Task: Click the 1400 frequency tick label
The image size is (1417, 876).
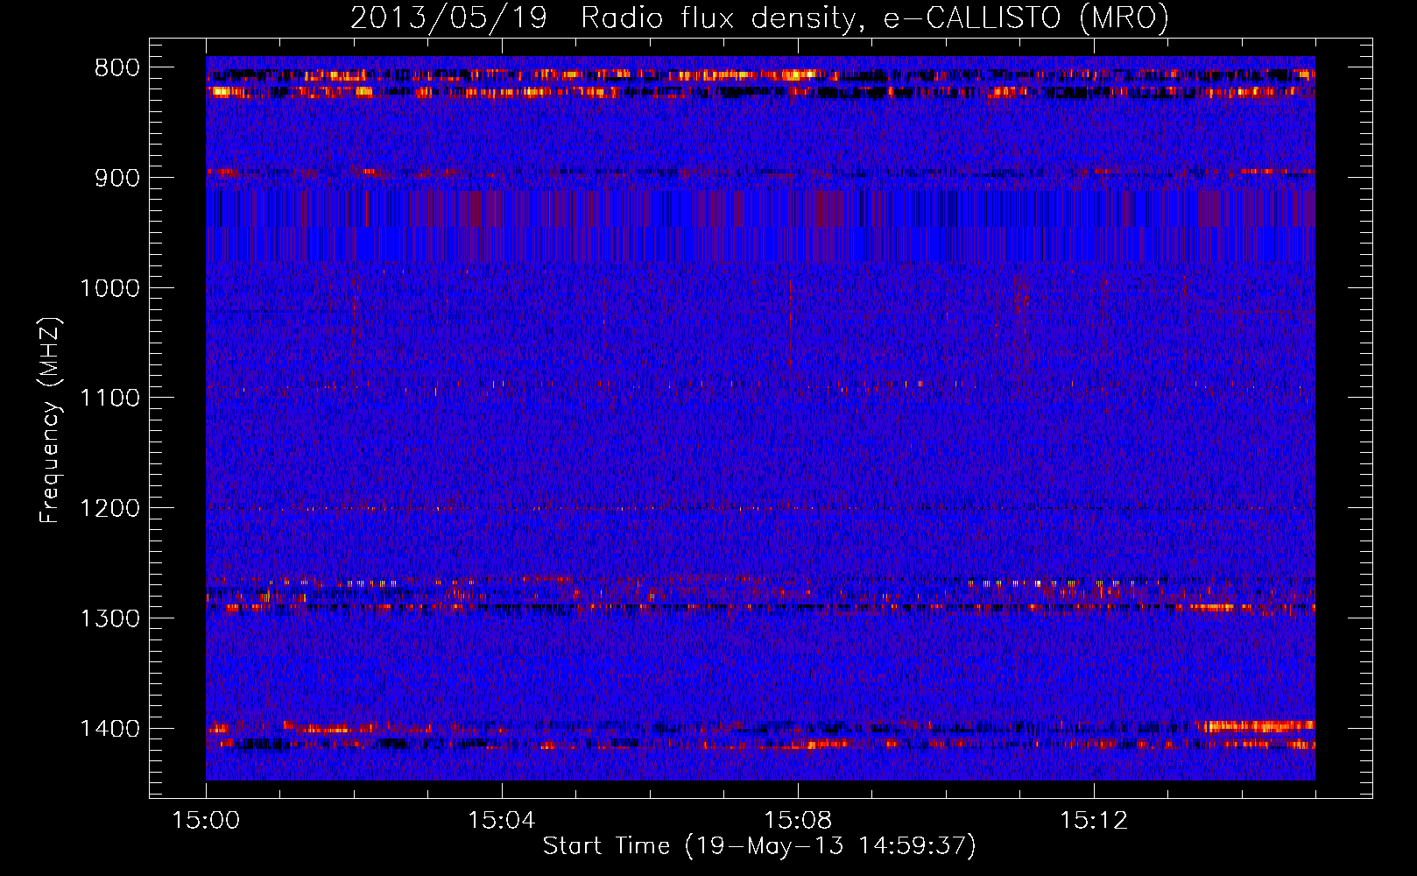Action: click(x=110, y=729)
